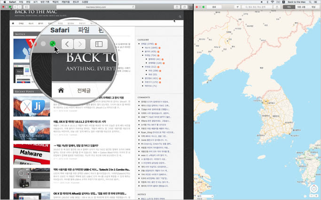
Task: Open the category link showing (1845)
Action: tap(151, 47)
